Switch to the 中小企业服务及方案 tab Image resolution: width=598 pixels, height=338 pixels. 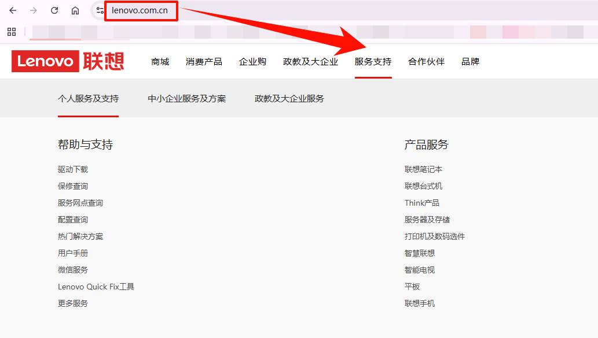pyautogui.click(x=186, y=99)
